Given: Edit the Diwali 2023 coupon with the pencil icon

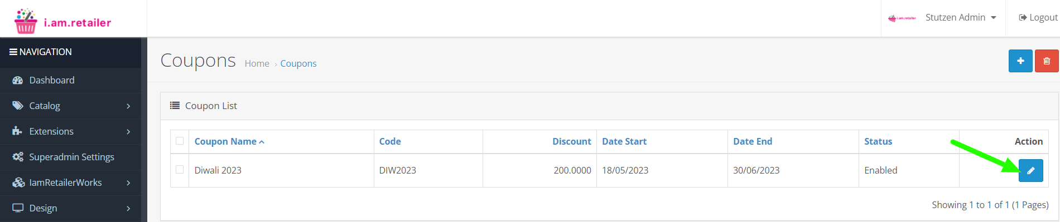Looking at the screenshot, I should point(1031,170).
